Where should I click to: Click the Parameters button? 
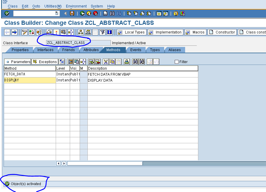click(x=18, y=62)
